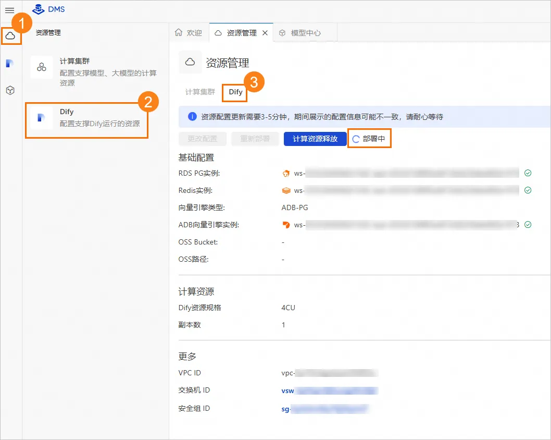Click the 安全组 ID label
Screen dimensions: 551x440
tap(194, 408)
